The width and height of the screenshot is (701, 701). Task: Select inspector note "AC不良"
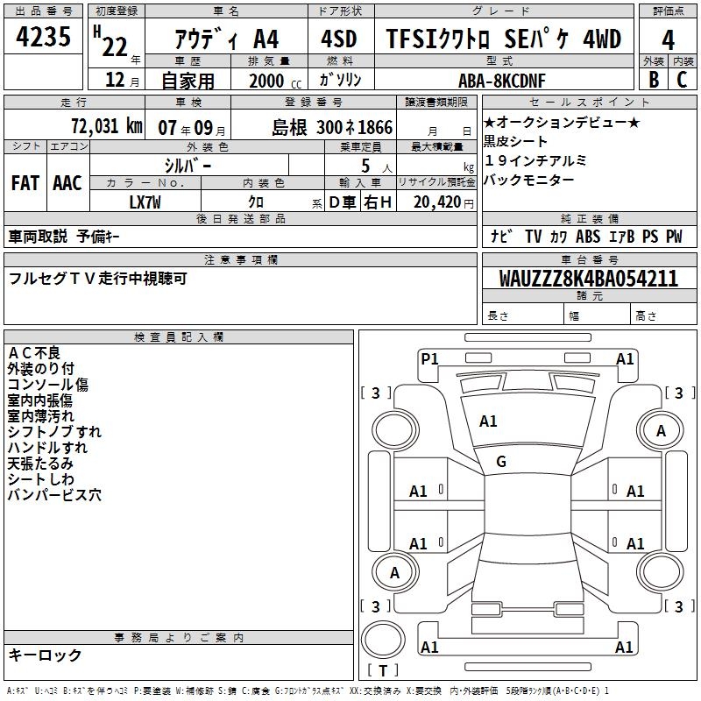tap(34, 353)
